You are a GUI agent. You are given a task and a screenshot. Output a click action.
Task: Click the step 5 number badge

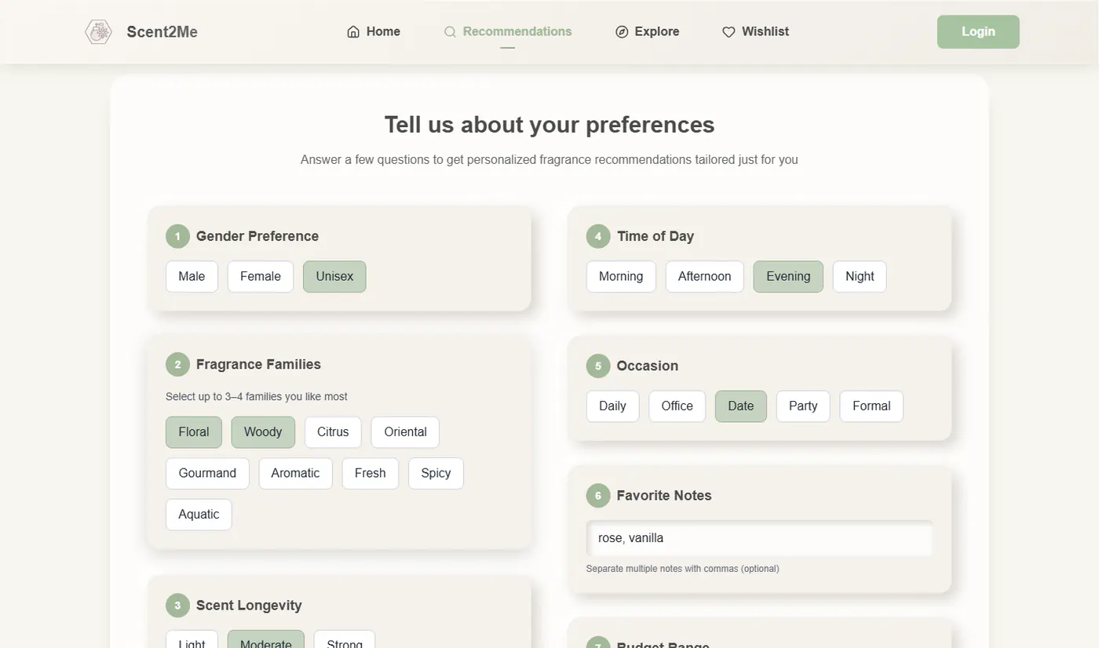click(x=598, y=366)
